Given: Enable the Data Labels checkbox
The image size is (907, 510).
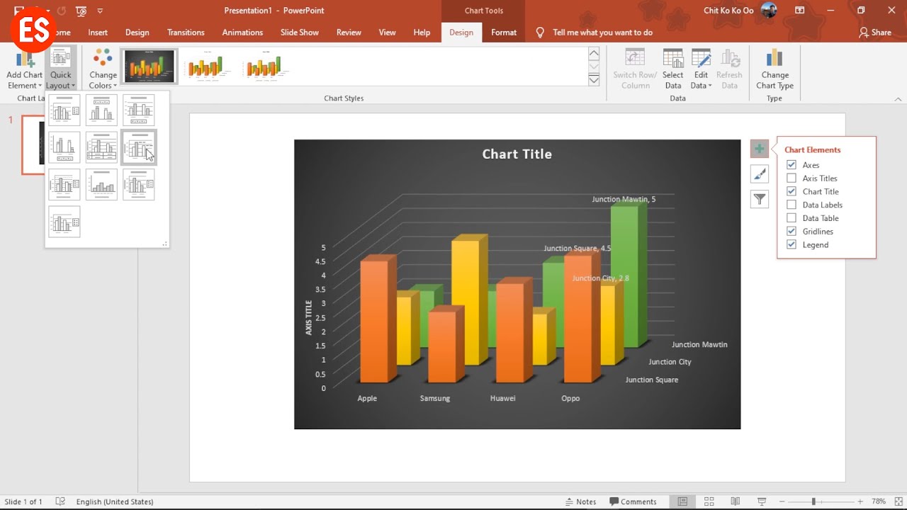Looking at the screenshot, I should [791, 205].
